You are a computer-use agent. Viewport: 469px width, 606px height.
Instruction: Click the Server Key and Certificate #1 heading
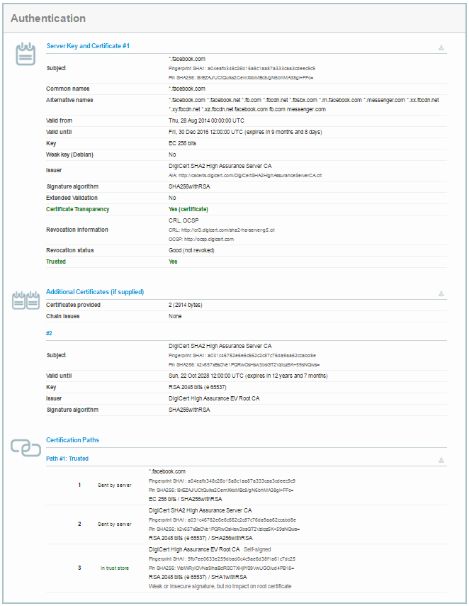[x=88, y=46]
